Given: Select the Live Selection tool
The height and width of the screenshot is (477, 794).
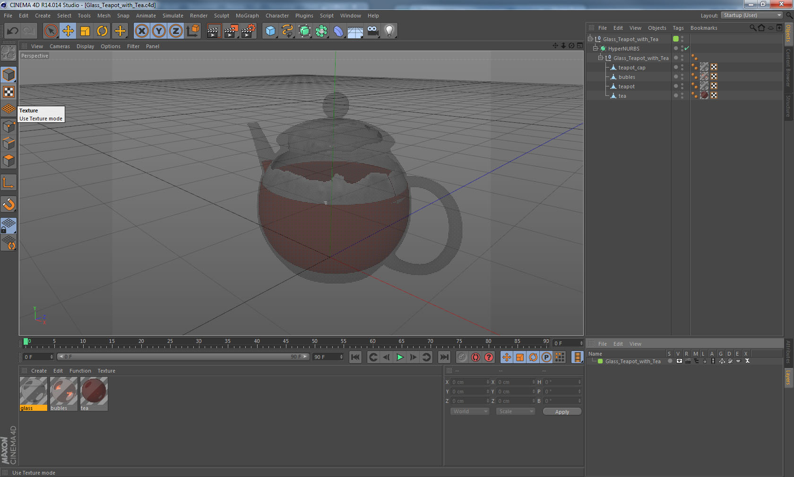Looking at the screenshot, I should (x=51, y=31).
